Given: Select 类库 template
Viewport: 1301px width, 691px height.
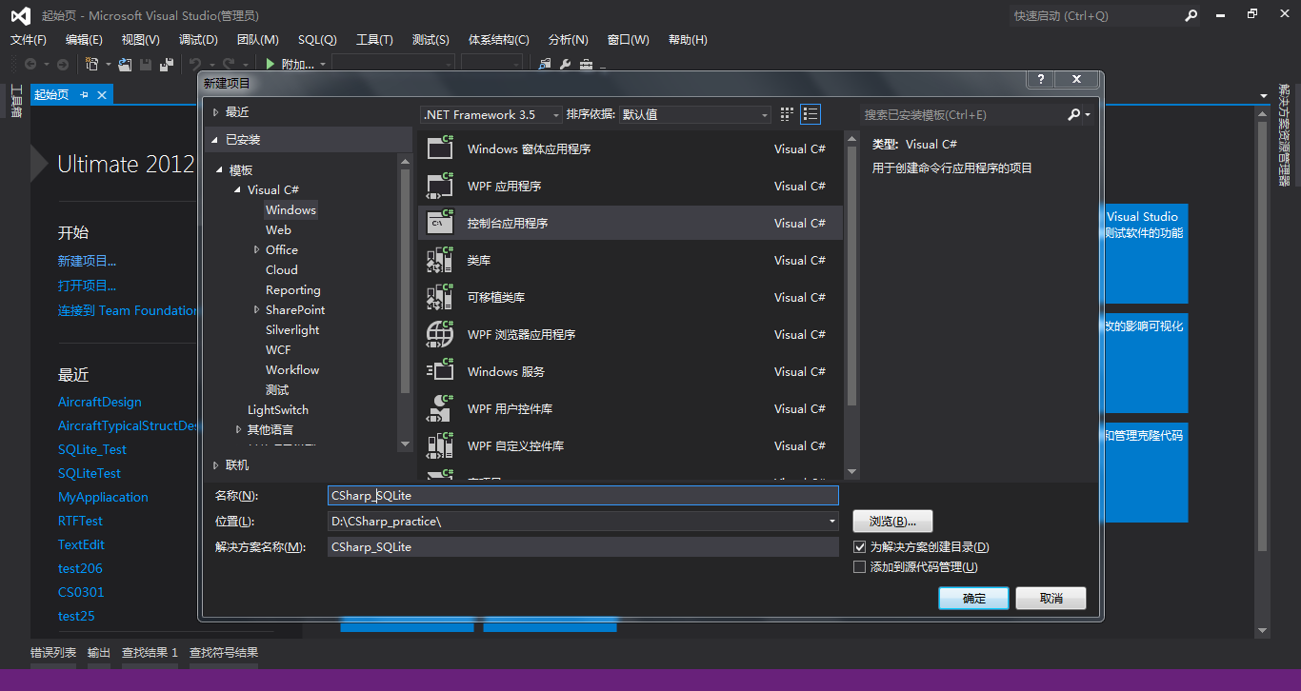Looking at the screenshot, I should click(630, 260).
